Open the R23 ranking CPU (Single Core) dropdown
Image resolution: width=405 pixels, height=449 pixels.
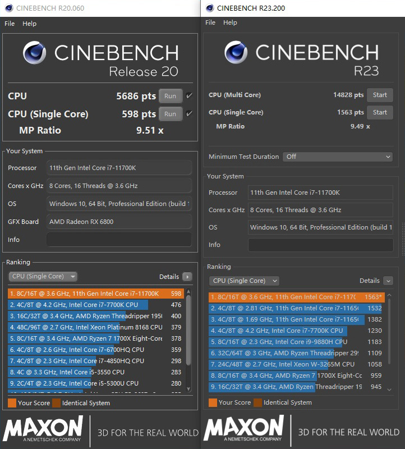(244, 281)
